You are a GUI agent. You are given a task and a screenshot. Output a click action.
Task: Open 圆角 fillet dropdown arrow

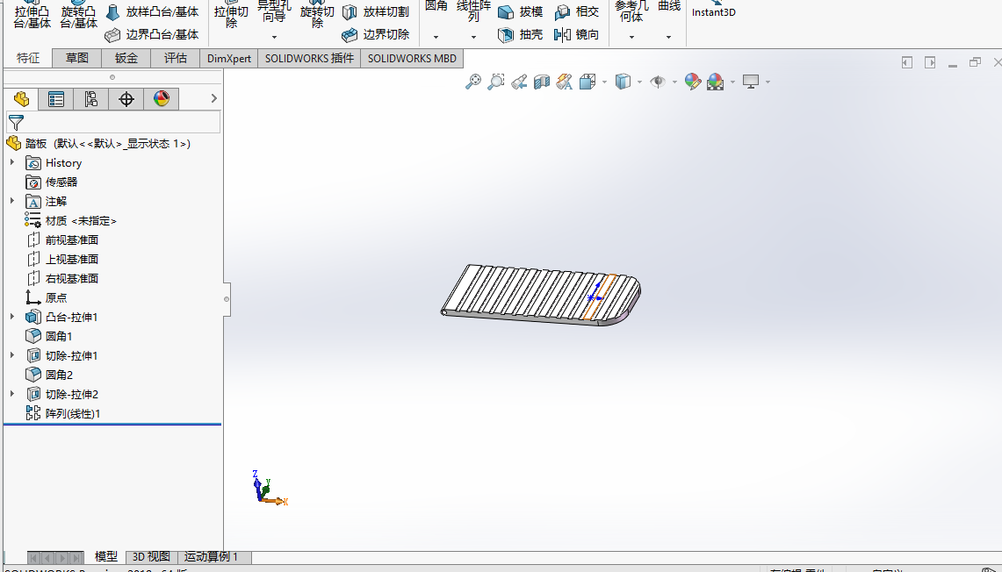click(436, 37)
